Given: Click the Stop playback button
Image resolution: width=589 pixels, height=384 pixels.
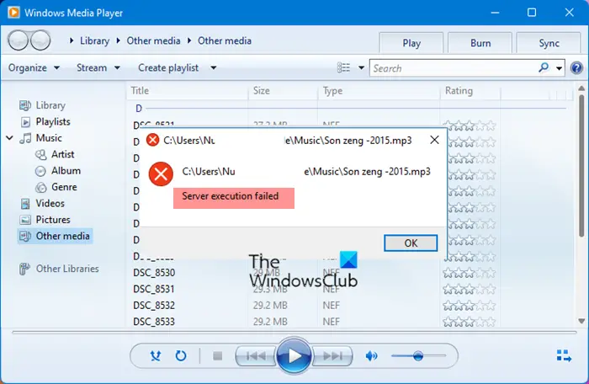Looking at the screenshot, I should (x=217, y=355).
